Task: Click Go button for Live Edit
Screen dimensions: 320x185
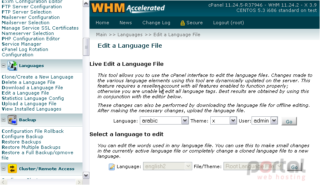Action: click(289, 122)
